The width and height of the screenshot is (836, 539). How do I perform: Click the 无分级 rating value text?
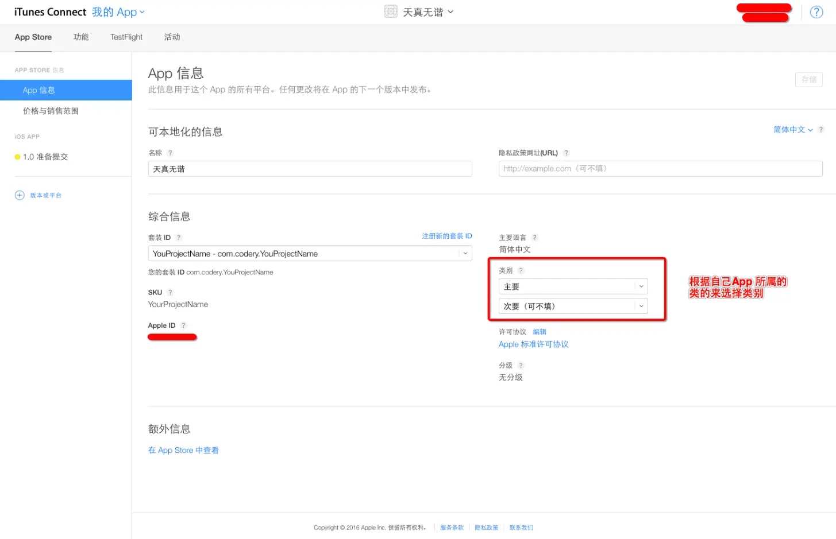point(511,377)
